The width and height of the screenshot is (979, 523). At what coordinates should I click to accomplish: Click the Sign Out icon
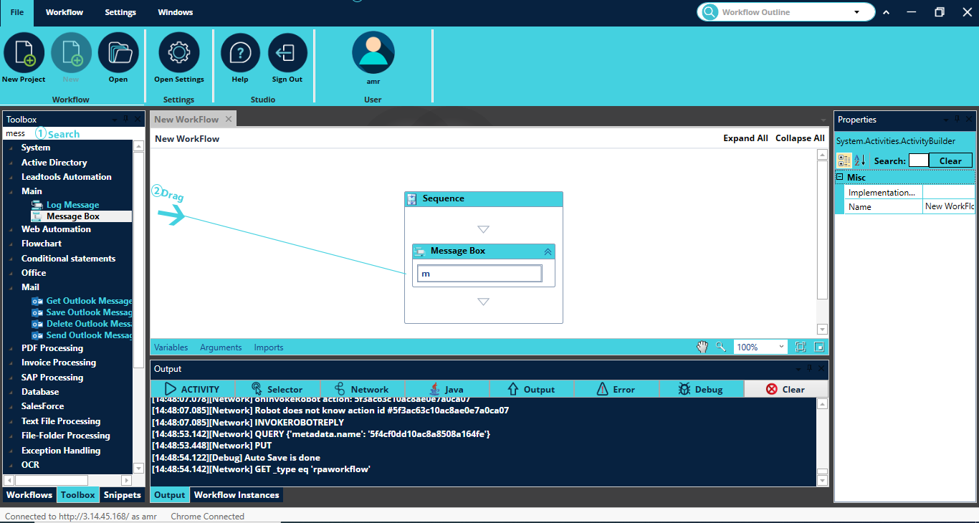tap(287, 53)
